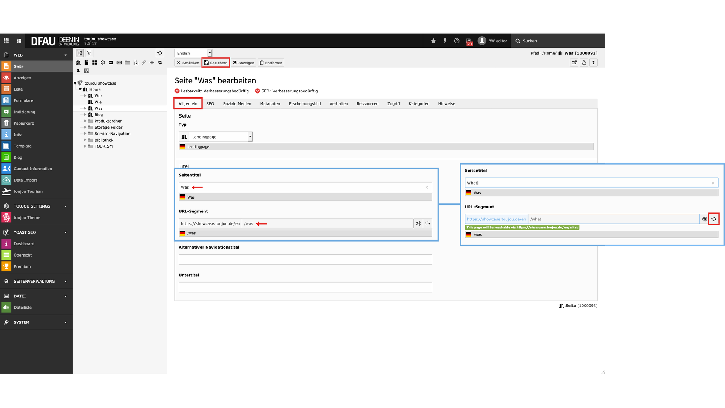The width and height of the screenshot is (725, 408).
Task: Open help via question mark in top bar
Action: click(457, 41)
